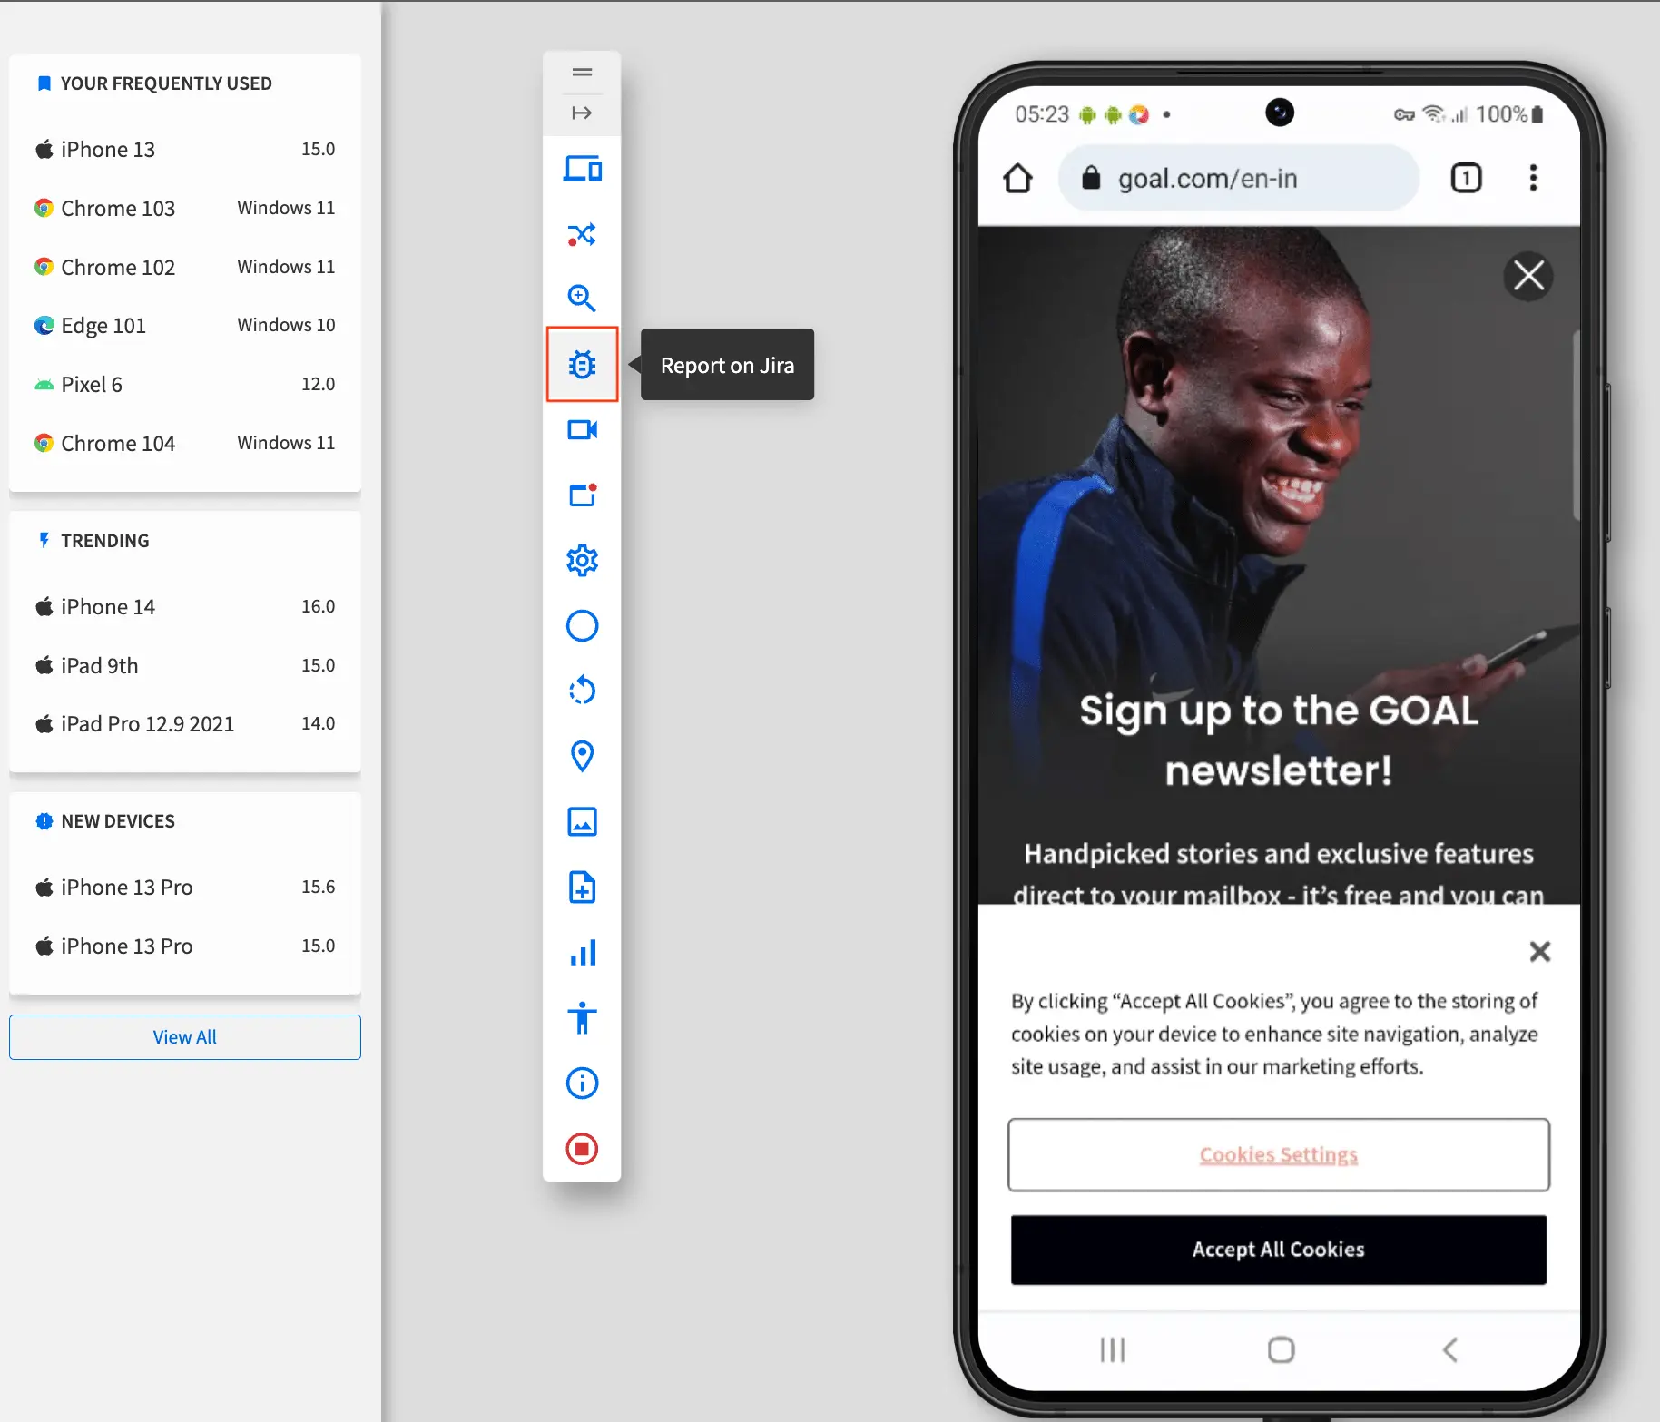Open the Cookies Settings link
Image resolution: width=1660 pixels, height=1422 pixels.
coord(1278,1155)
